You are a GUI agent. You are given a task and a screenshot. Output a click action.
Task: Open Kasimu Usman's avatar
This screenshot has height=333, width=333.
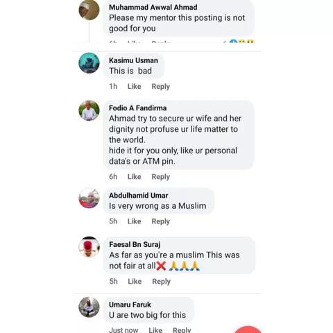pos(89,63)
